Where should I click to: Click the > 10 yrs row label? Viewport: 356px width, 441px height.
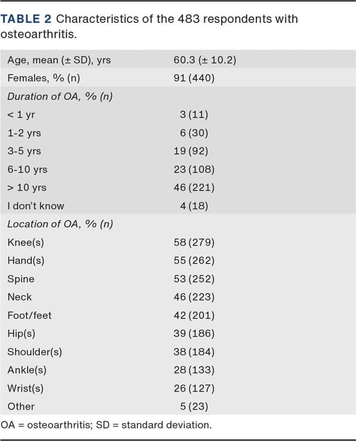[27, 188]
